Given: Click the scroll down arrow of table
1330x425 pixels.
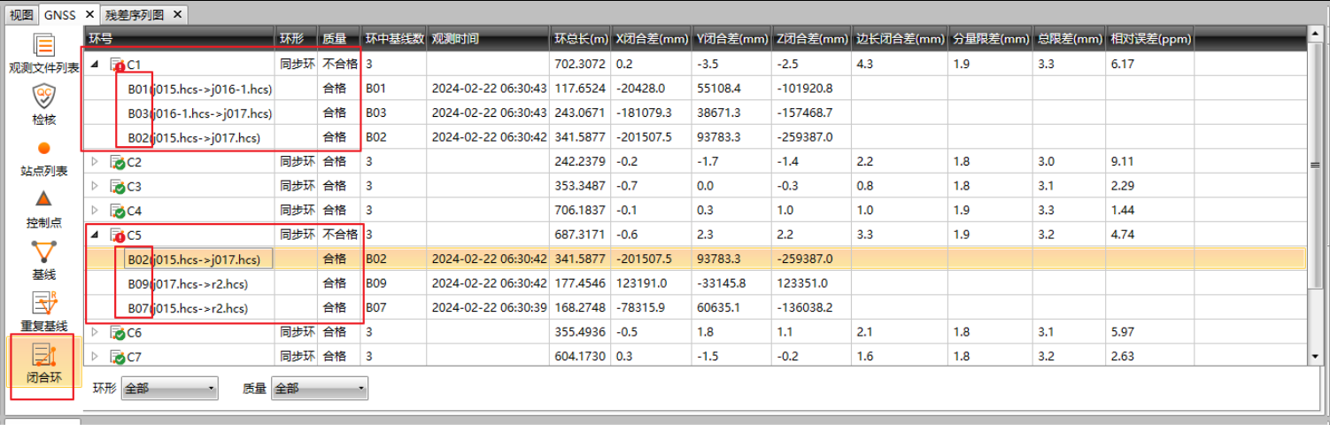Looking at the screenshot, I should tap(1315, 357).
